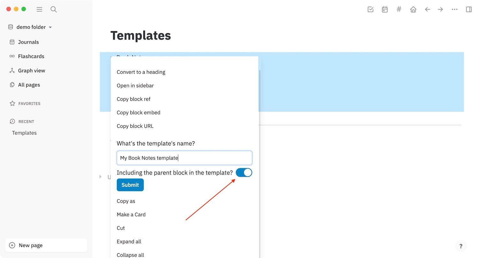479x258 pixels.
Task: Open help via the question mark icon
Action: click(461, 246)
